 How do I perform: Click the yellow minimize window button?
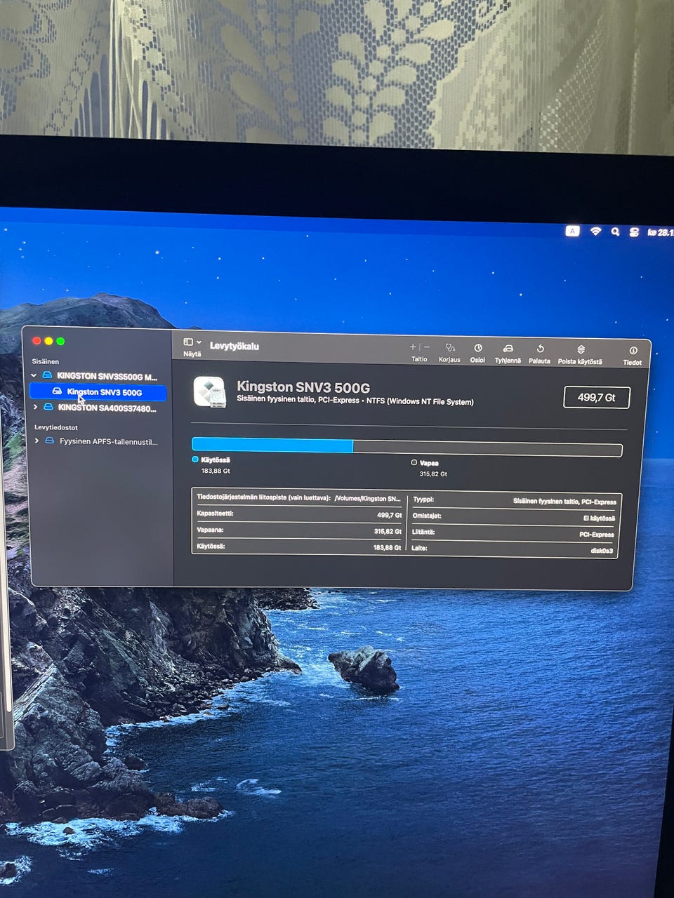click(48, 341)
